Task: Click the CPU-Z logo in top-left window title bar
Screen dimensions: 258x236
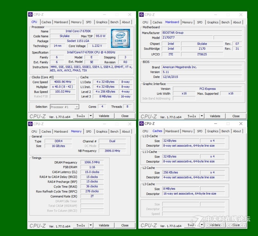Action: [31, 14]
